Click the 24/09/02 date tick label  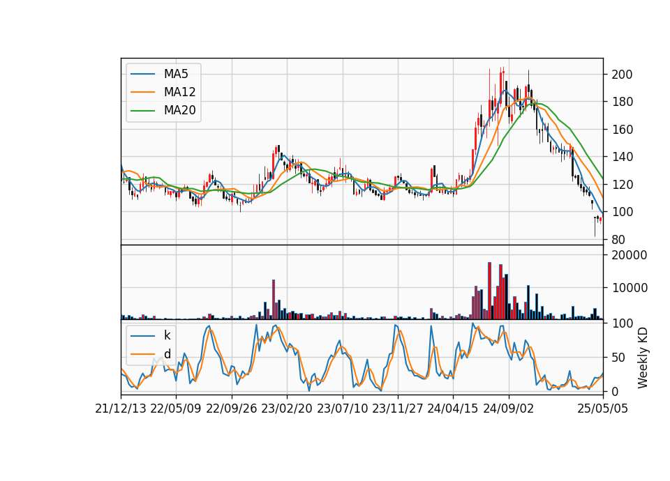(509, 409)
